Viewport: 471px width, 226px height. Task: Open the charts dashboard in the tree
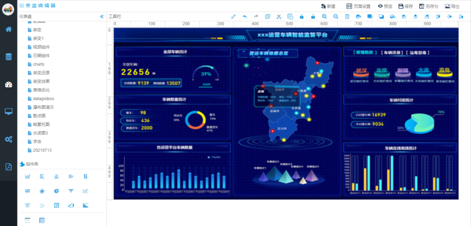click(x=39, y=64)
